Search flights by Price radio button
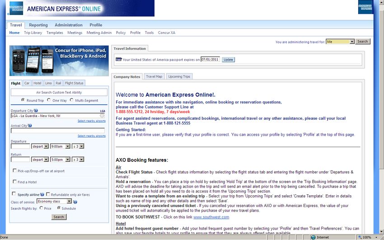Screen dimensions: 384x240 (x=41, y=208)
